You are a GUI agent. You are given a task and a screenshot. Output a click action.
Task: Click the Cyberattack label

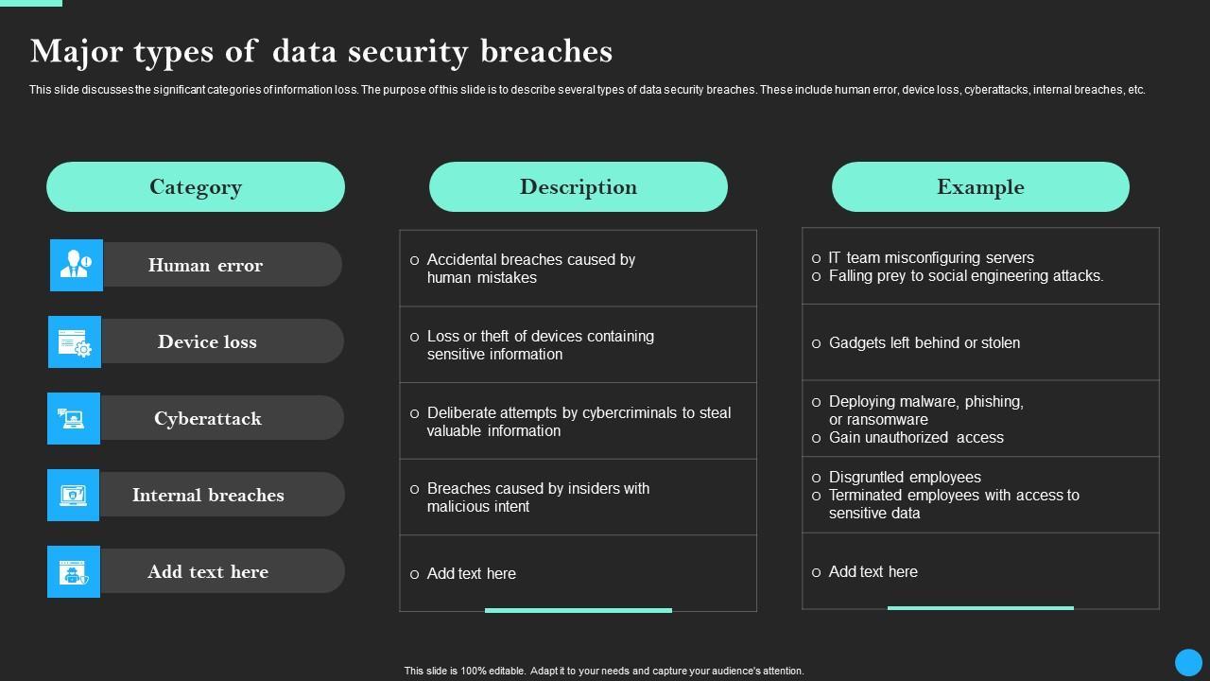click(208, 418)
